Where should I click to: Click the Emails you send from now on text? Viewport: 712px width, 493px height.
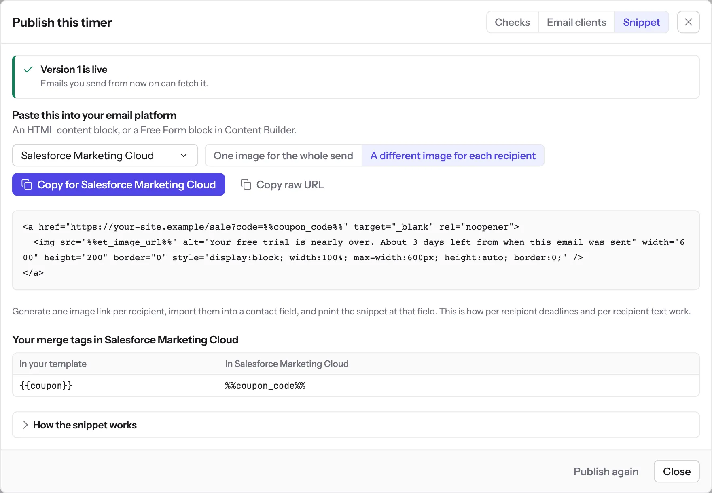click(x=124, y=83)
